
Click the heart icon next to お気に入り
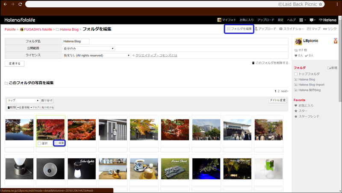click(x=296, y=105)
